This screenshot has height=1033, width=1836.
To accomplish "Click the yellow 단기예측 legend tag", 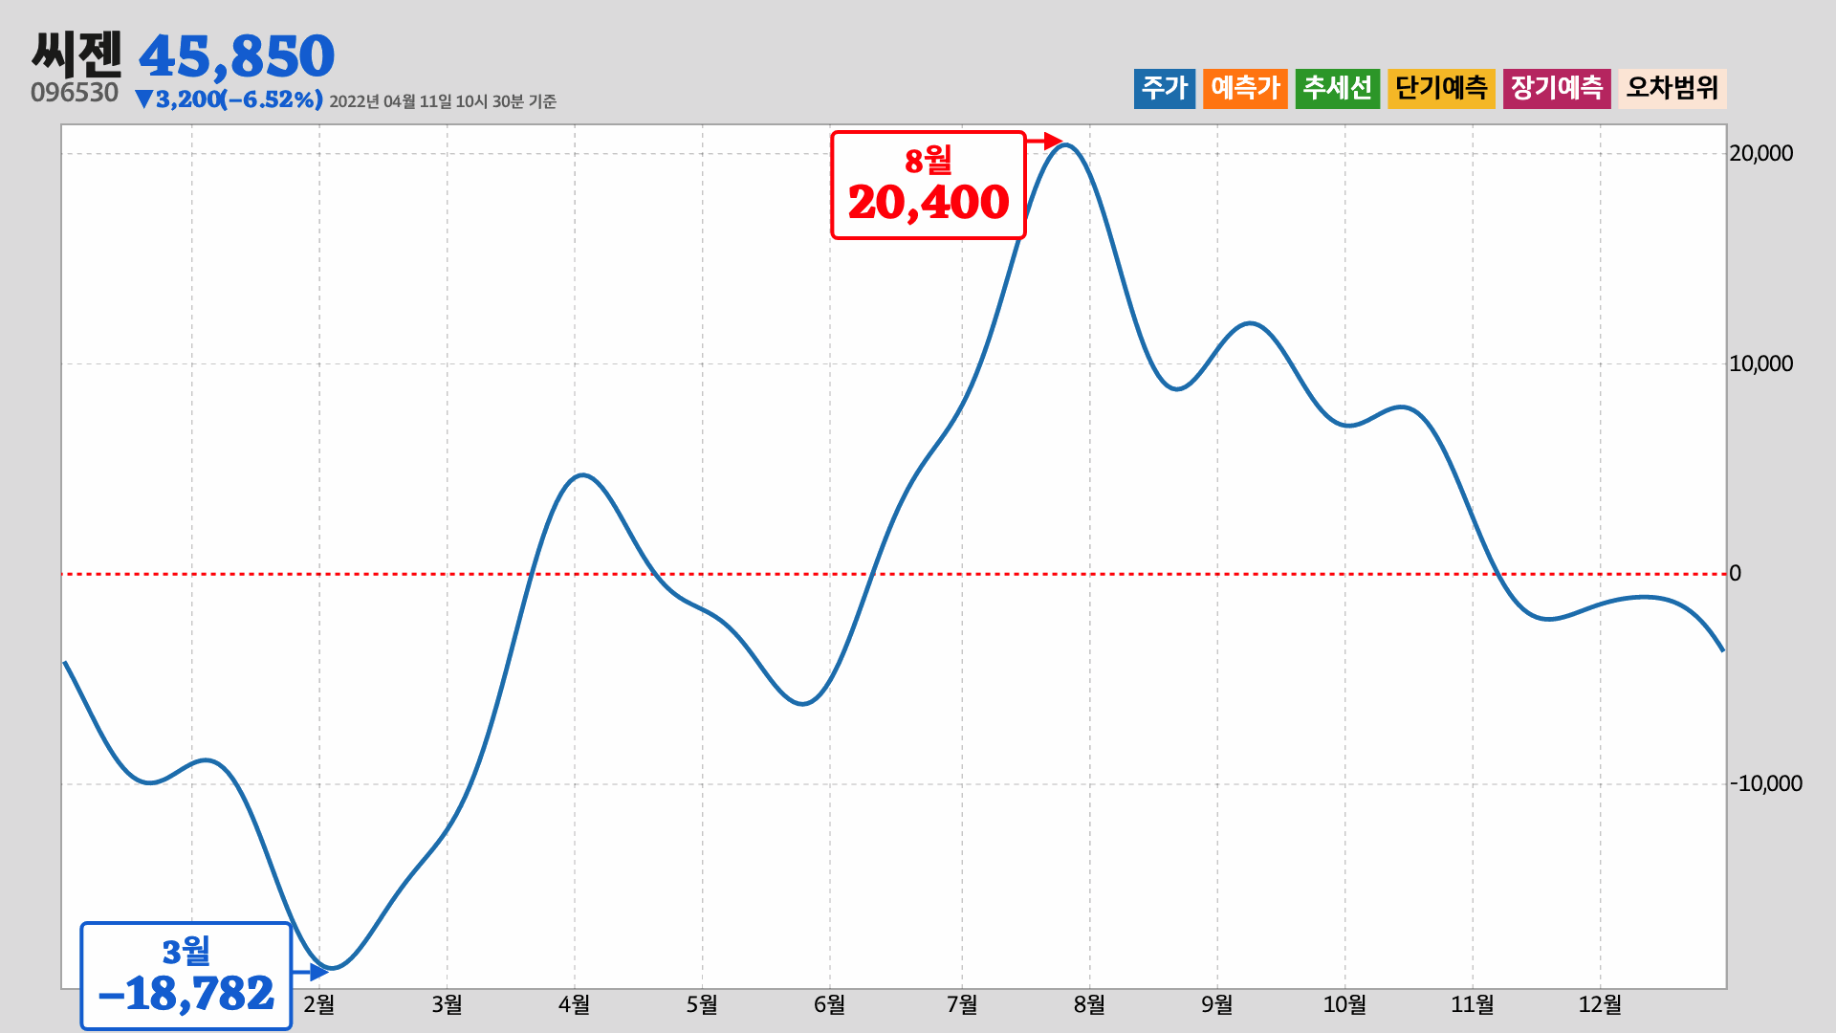I will [x=1441, y=89].
